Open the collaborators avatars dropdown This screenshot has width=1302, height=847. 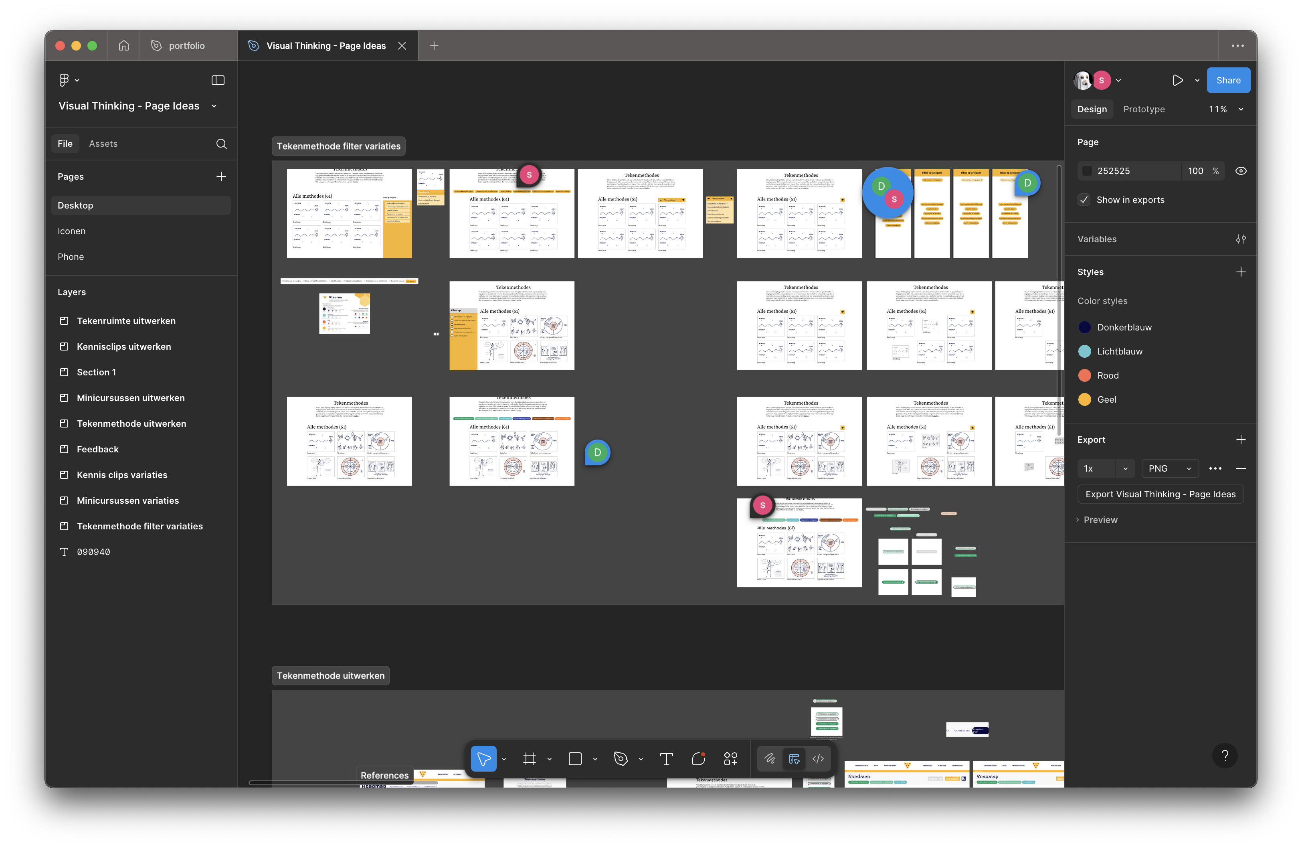pyautogui.click(x=1118, y=81)
